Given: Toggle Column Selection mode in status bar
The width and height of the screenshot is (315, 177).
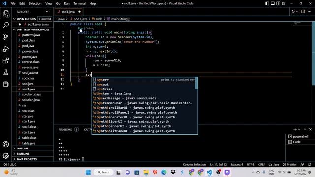Looking at the screenshot, I should 194,164.
